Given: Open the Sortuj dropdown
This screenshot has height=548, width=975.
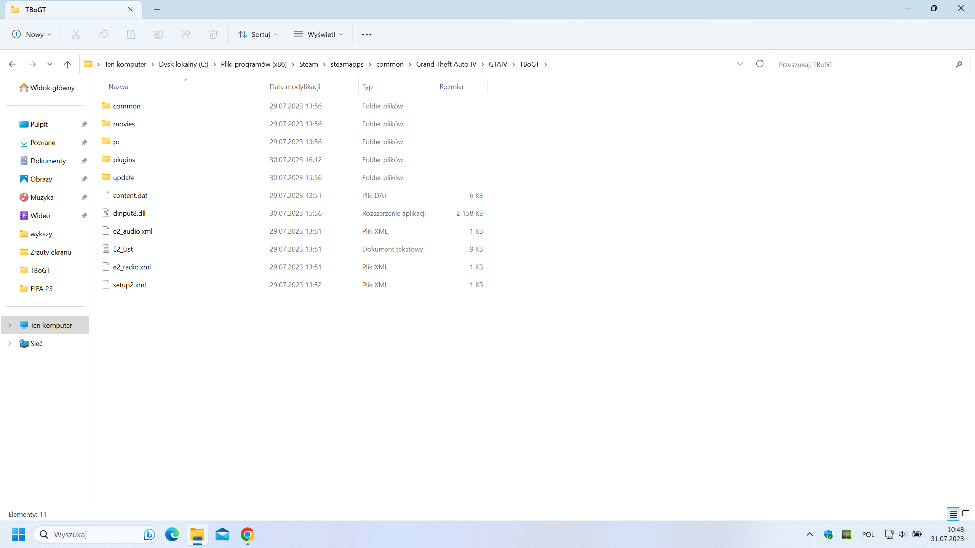Looking at the screenshot, I should point(257,34).
